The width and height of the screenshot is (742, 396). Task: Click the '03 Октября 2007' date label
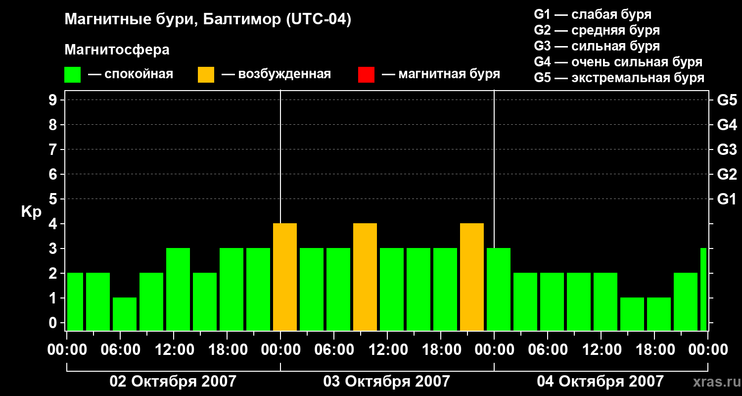click(387, 382)
